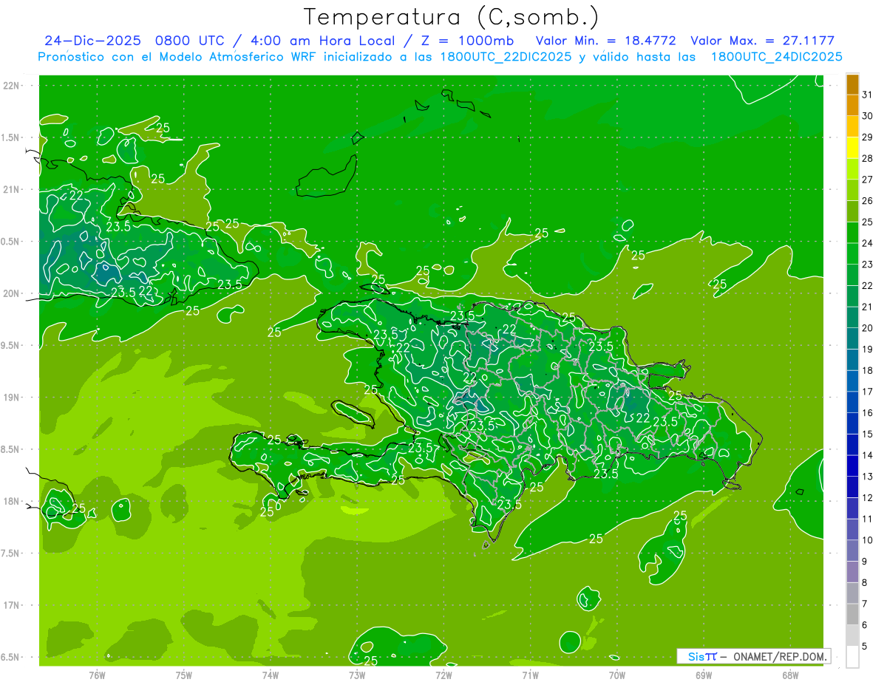The width and height of the screenshot is (887, 685).
Task: Select the forecast date "24-Dic-2025"
Action: 92,41
